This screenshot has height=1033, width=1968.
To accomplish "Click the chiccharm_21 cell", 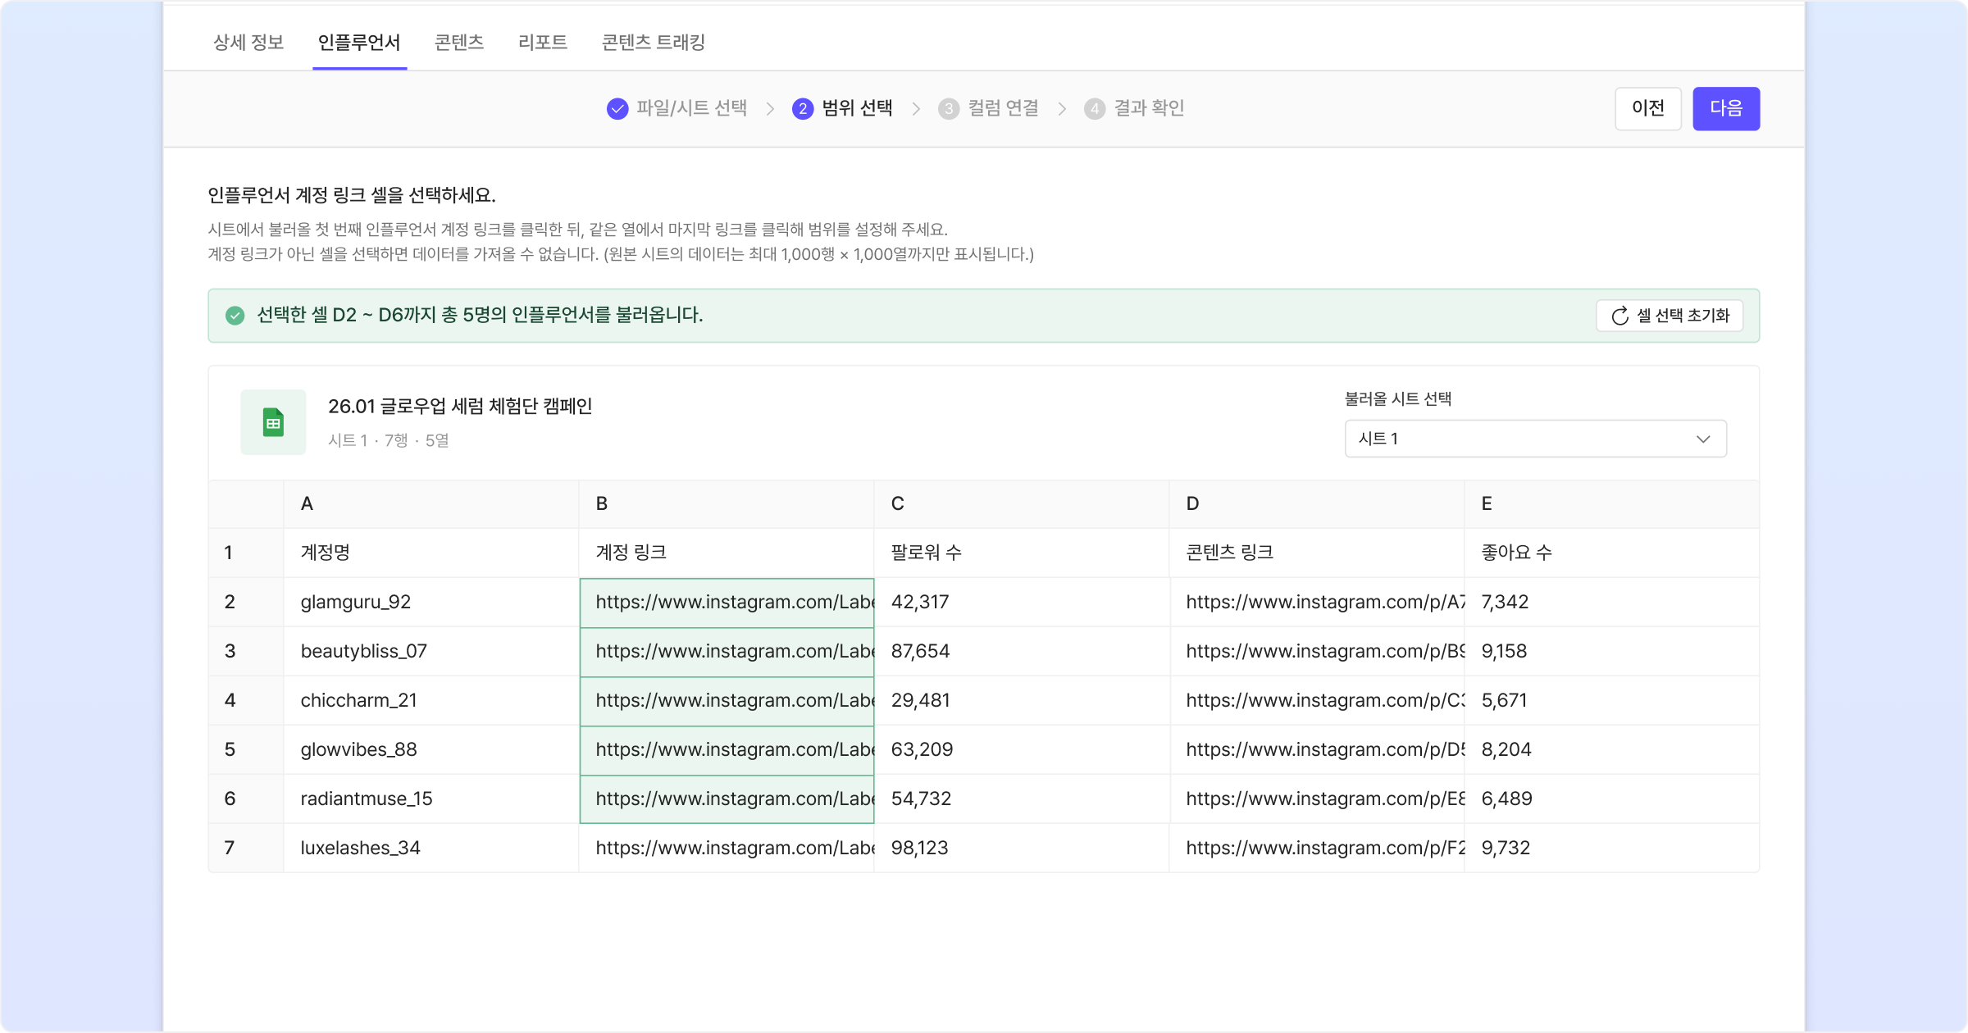I will 431,700.
